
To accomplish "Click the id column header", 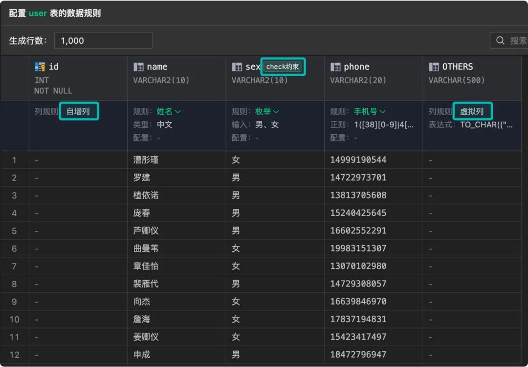I will tap(78, 78).
